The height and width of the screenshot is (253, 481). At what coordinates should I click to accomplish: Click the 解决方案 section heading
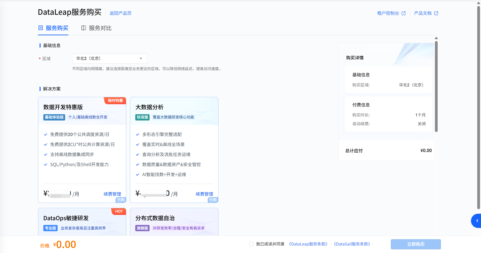52,89
